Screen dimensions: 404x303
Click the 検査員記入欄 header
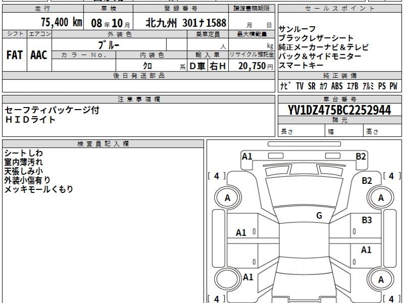point(103,144)
